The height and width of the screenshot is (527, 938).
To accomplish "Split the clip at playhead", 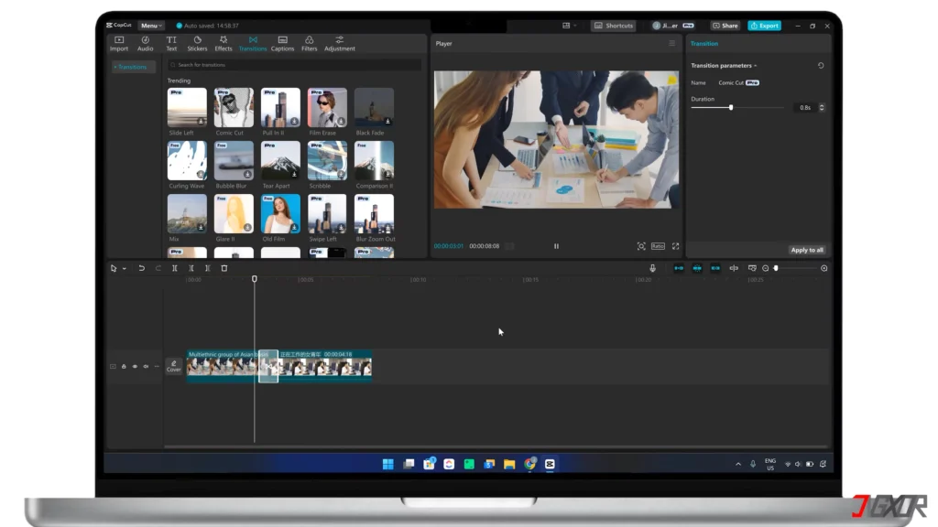I will click(x=175, y=269).
